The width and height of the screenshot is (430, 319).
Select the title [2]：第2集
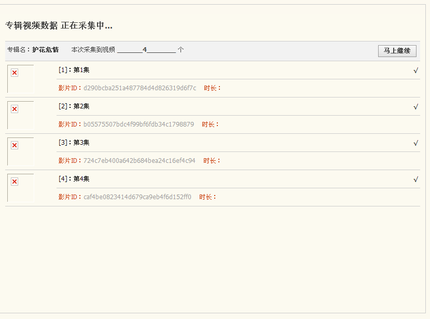(74, 106)
